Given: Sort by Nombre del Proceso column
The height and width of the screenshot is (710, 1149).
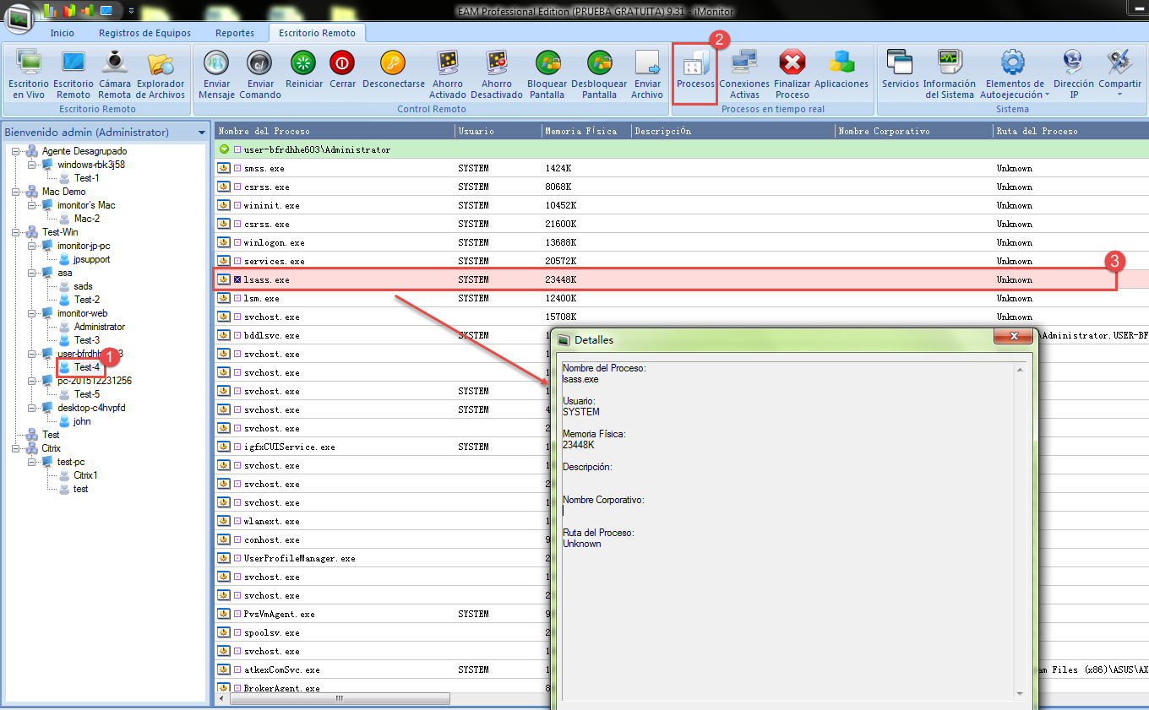Looking at the screenshot, I should [335, 131].
